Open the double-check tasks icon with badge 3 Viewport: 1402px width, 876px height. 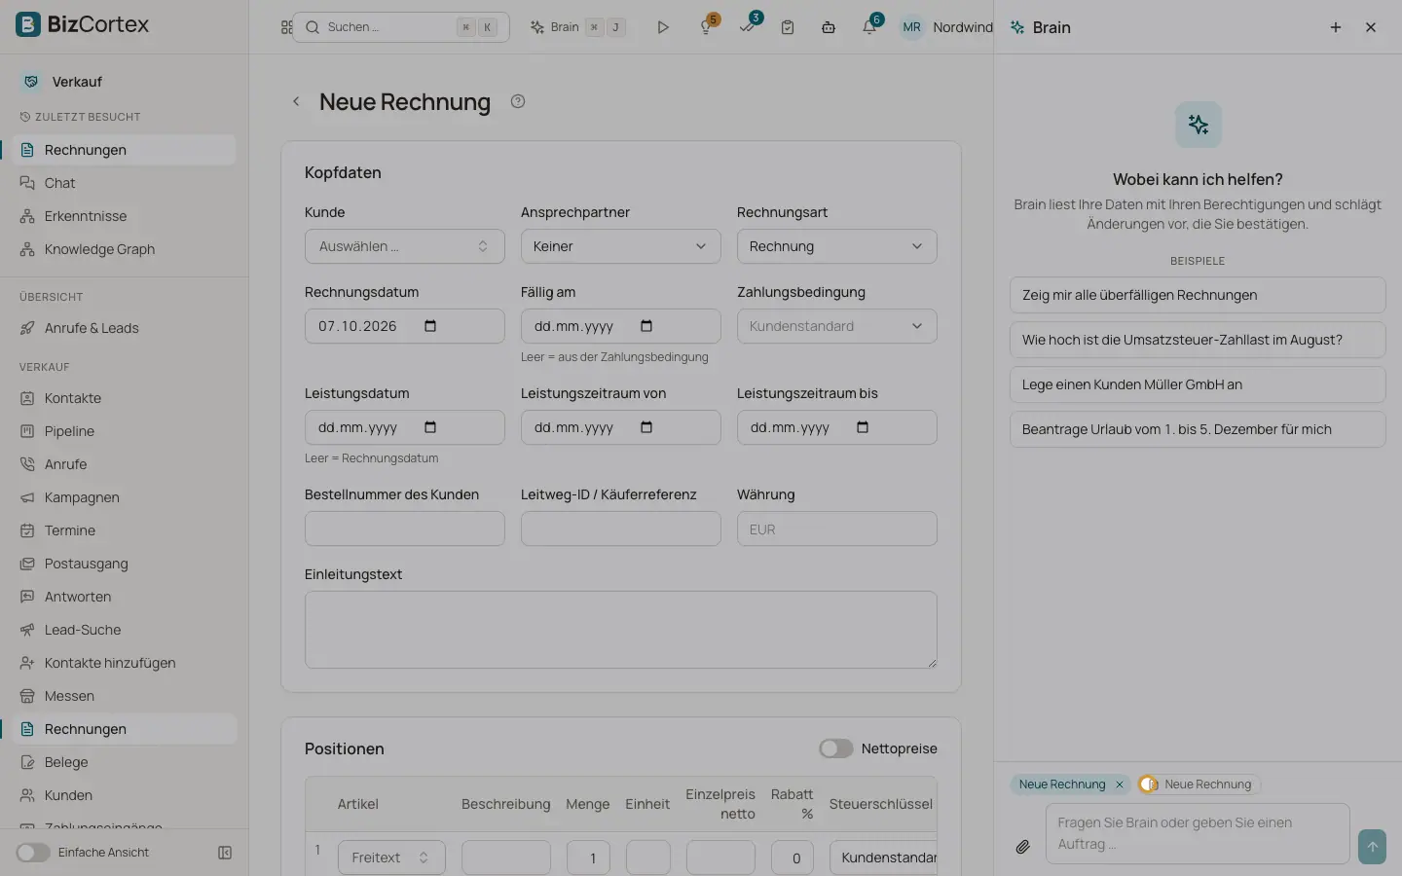click(x=748, y=27)
